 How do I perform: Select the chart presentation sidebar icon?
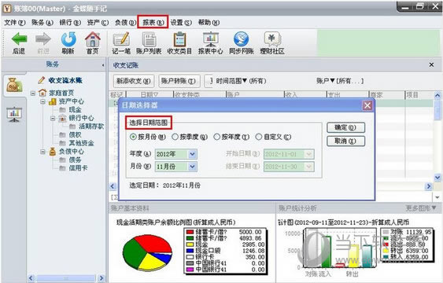click(x=14, y=115)
